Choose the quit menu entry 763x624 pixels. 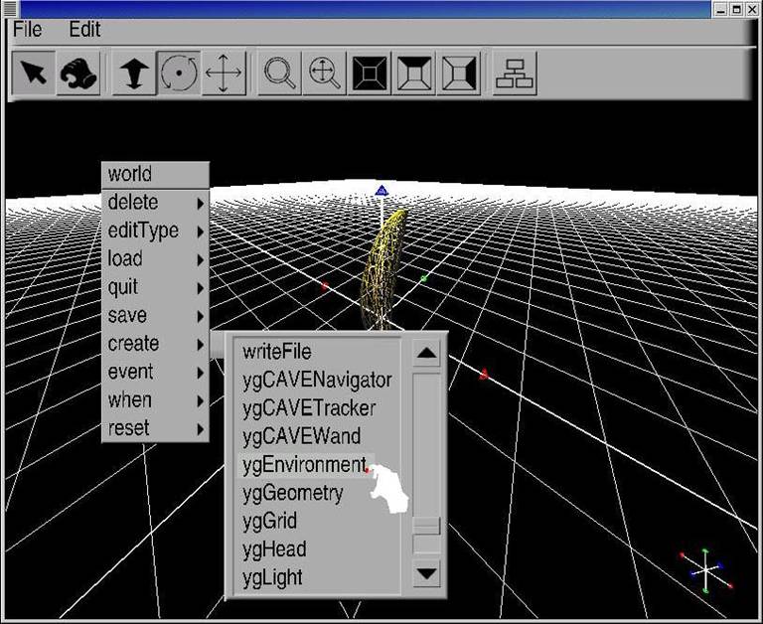point(155,287)
